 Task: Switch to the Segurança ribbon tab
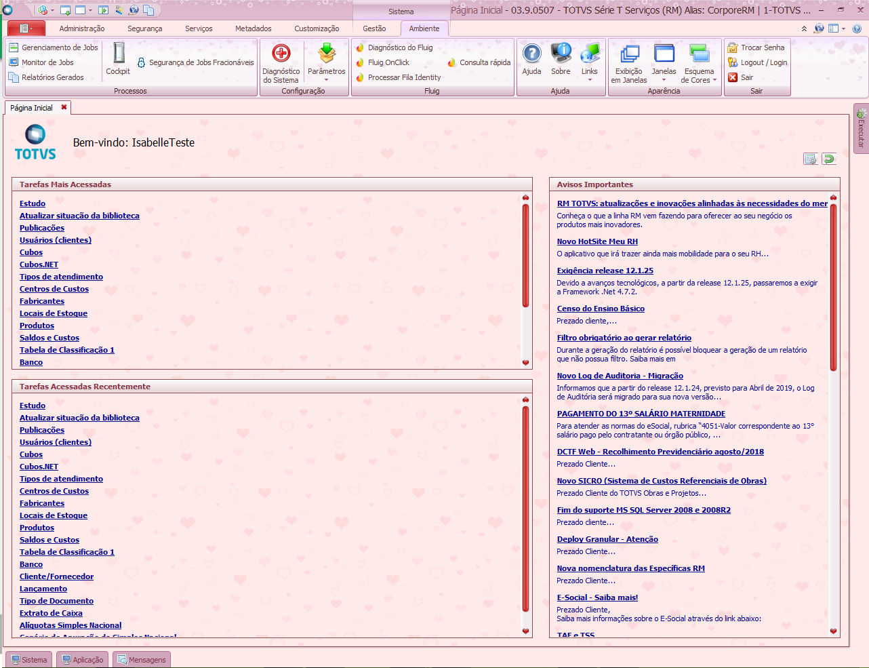(145, 28)
